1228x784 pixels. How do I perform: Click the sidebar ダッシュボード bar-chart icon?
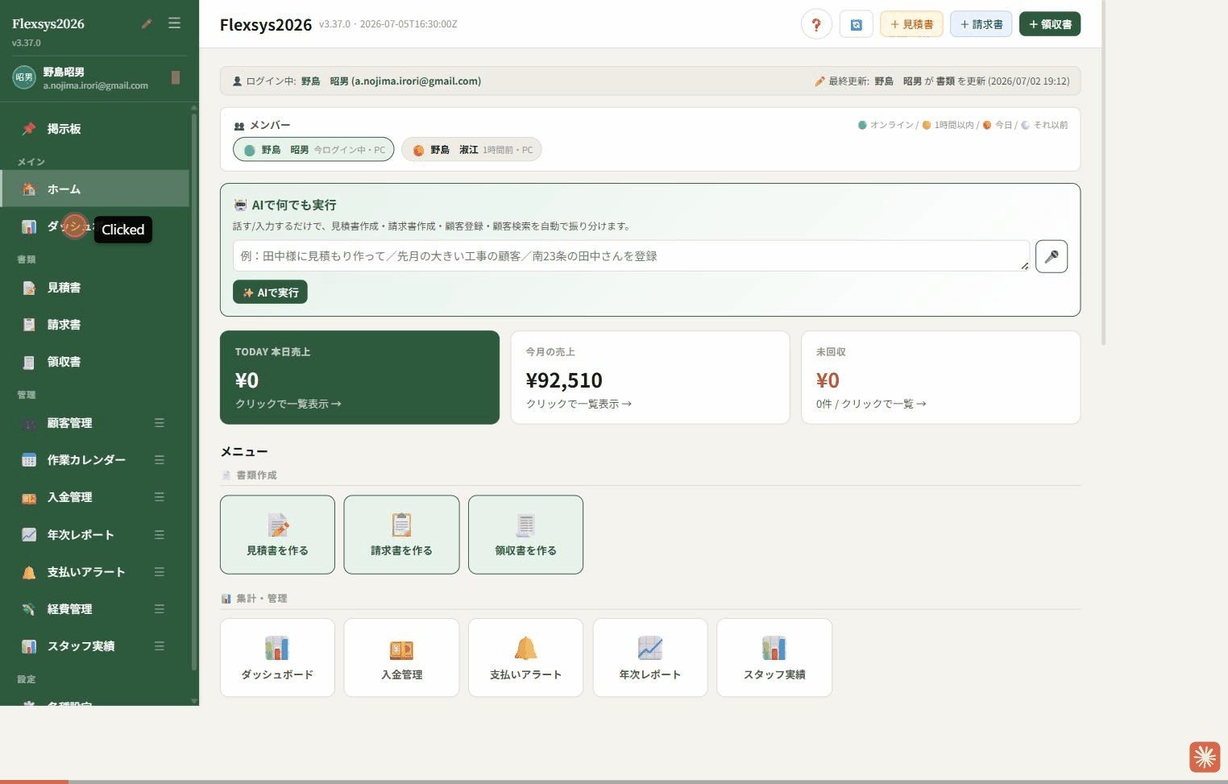point(29,227)
